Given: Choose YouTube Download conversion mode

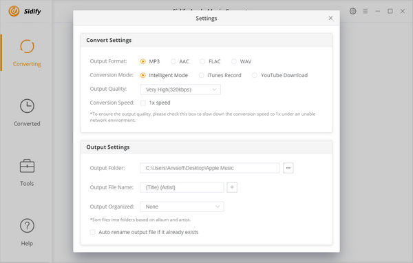Looking at the screenshot, I should [x=255, y=75].
